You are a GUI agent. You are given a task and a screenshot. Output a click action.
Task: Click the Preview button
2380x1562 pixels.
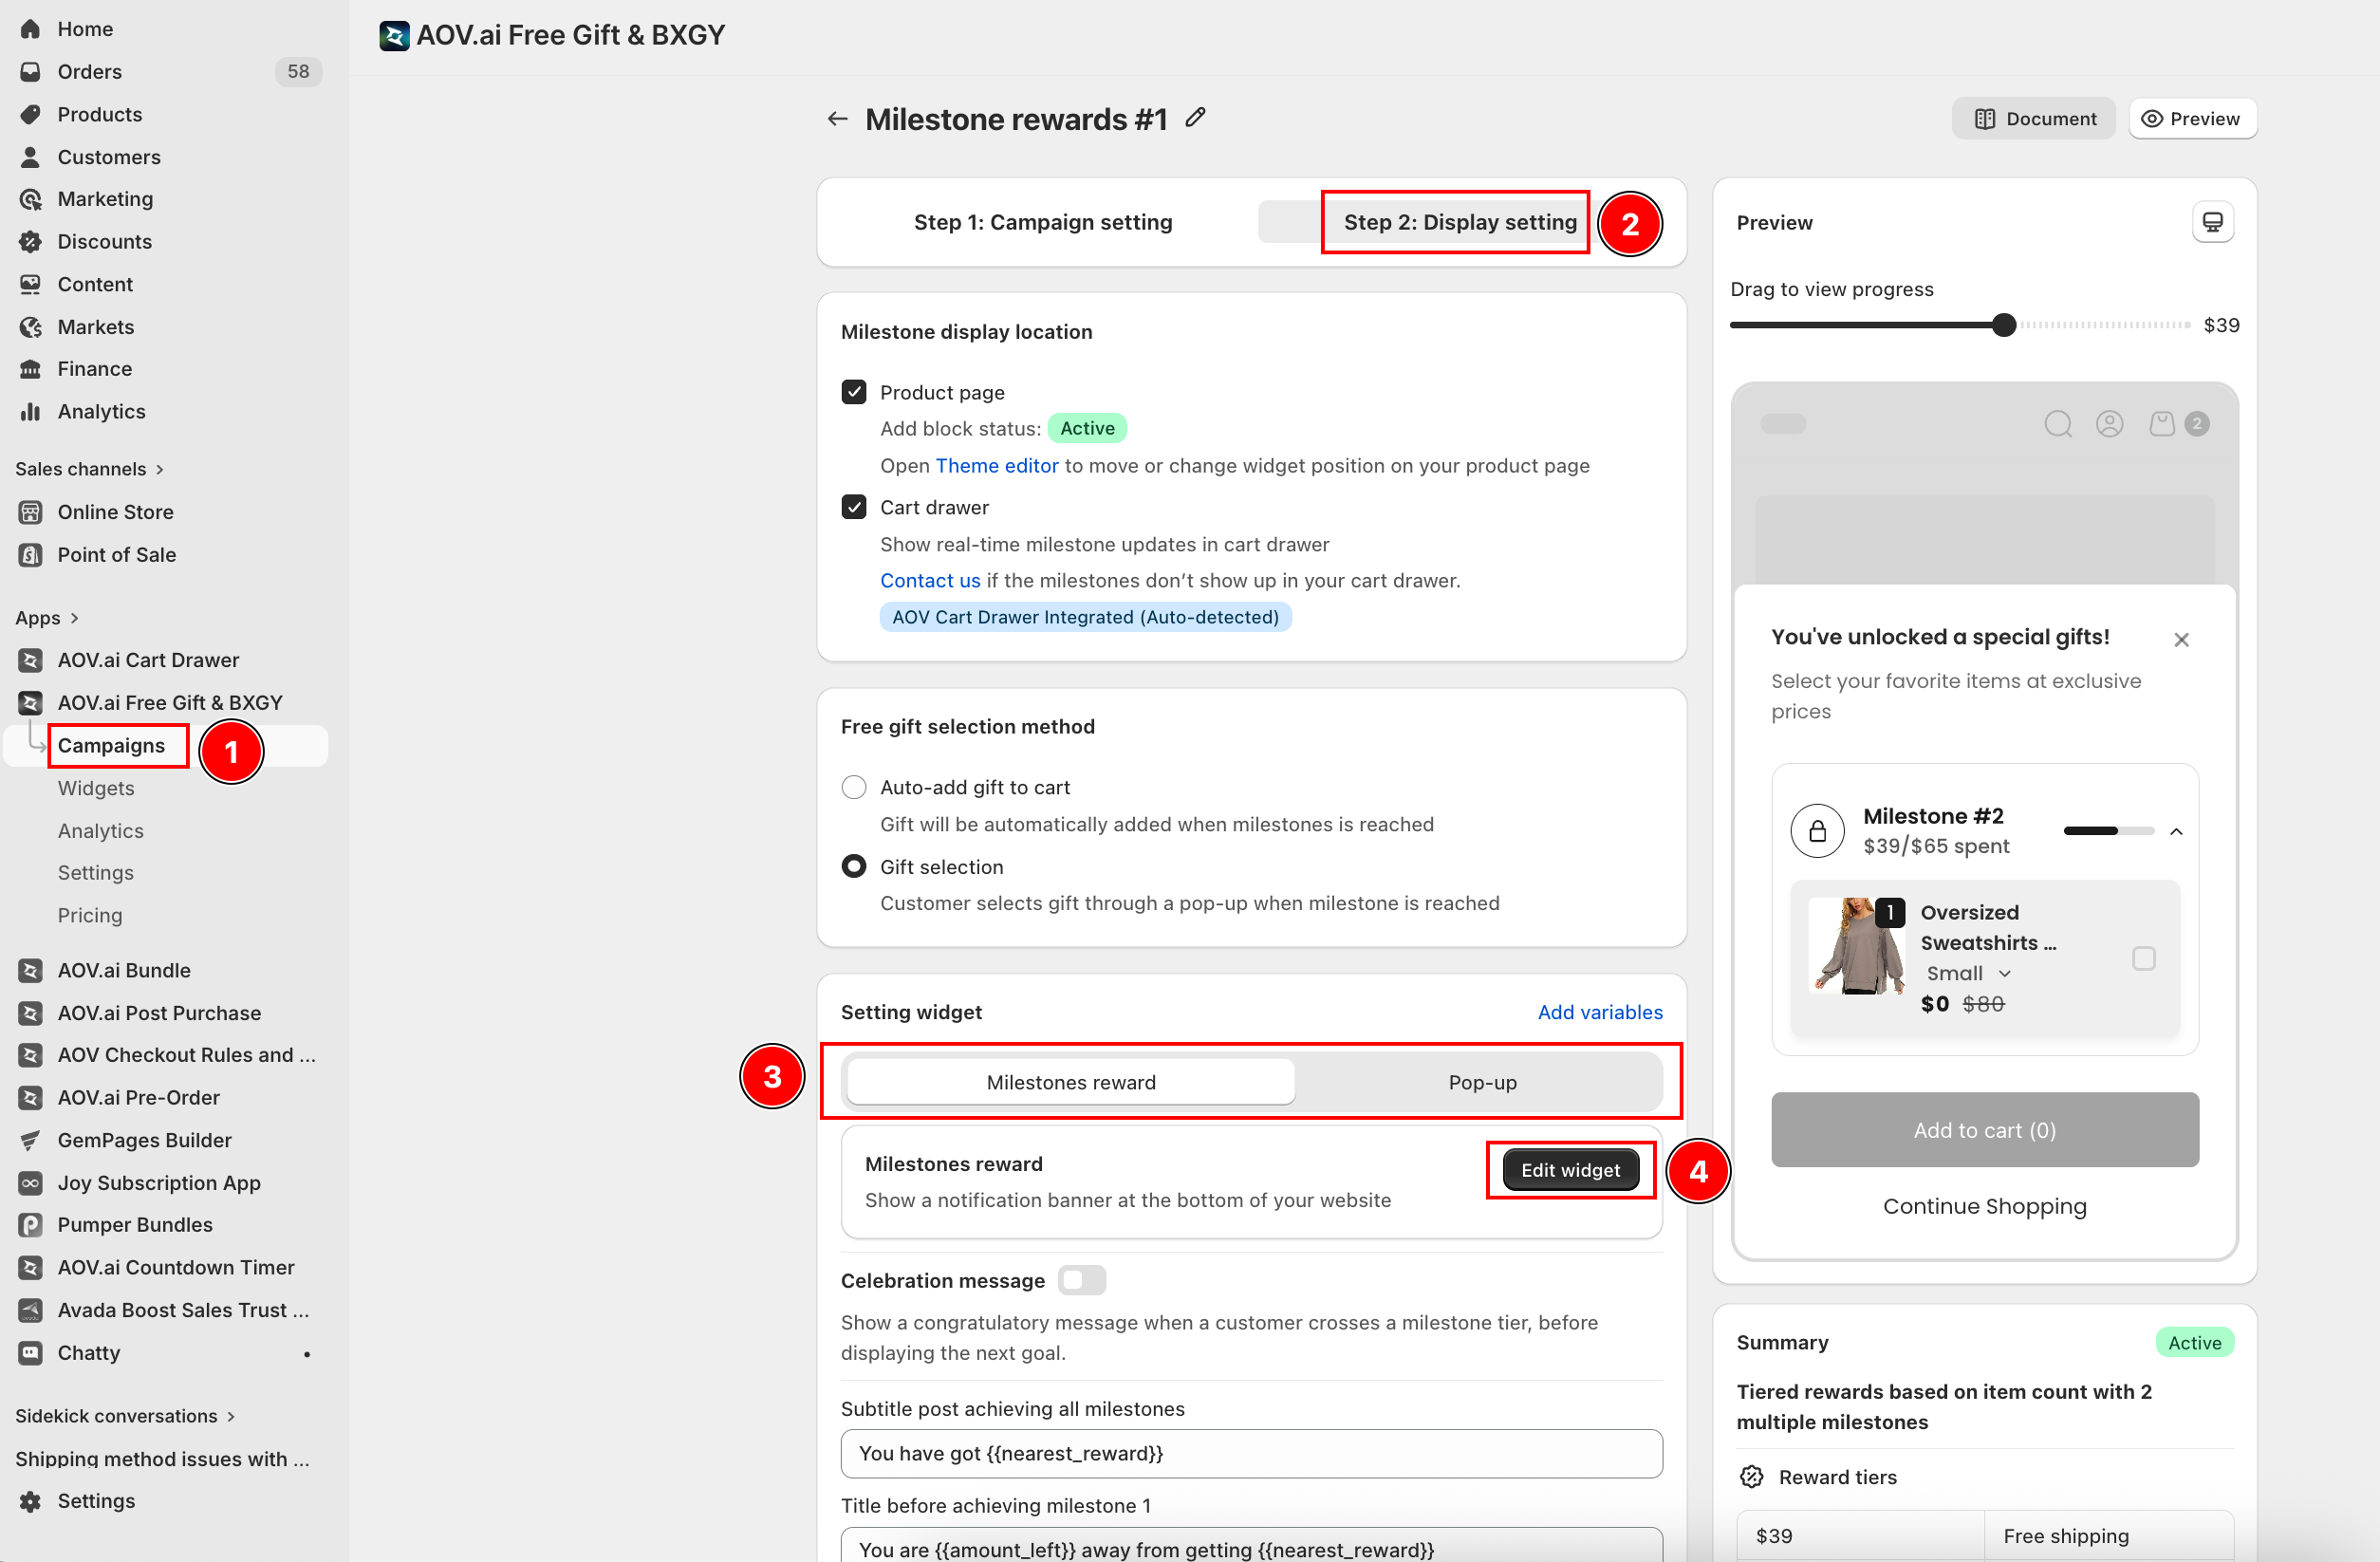coord(2192,118)
